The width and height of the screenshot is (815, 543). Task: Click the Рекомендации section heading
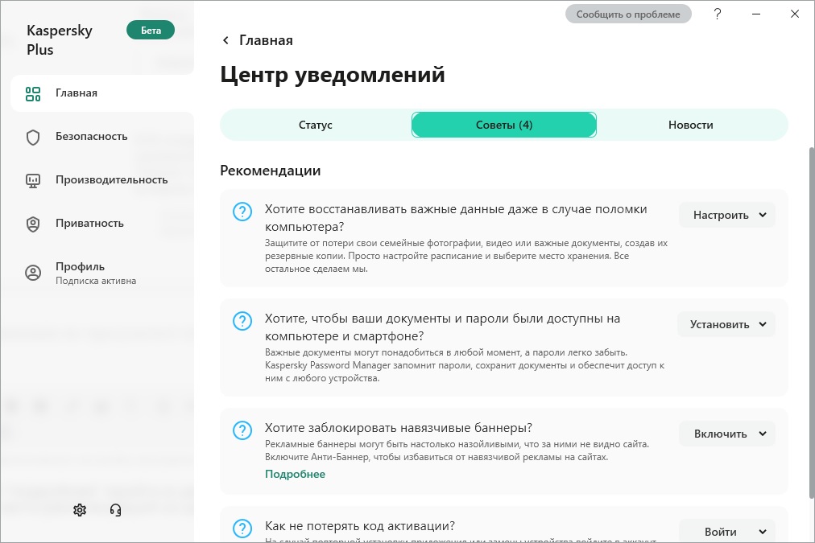point(271,171)
